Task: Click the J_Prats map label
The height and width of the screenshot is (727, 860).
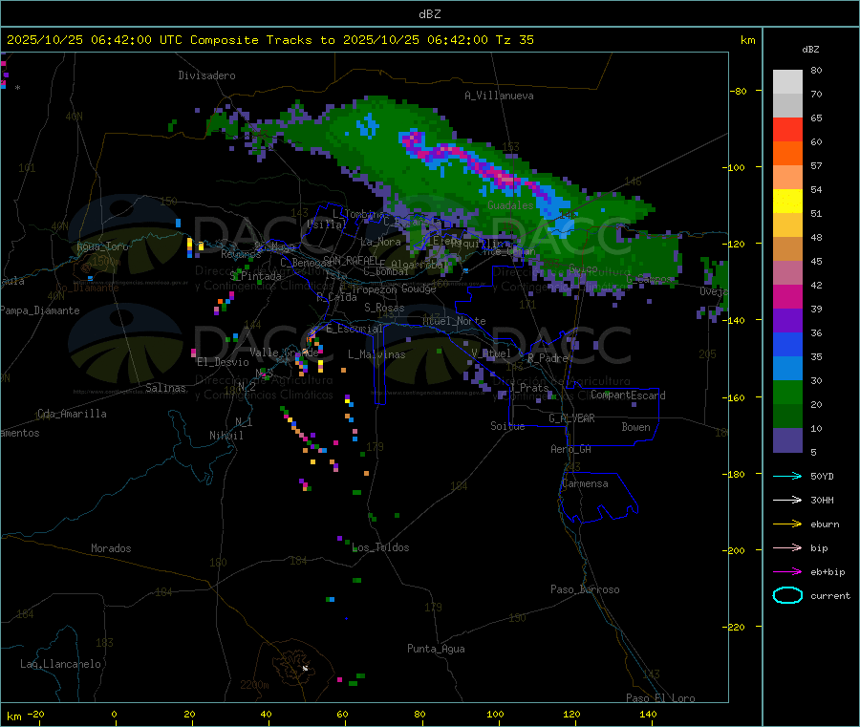Action: point(528,388)
